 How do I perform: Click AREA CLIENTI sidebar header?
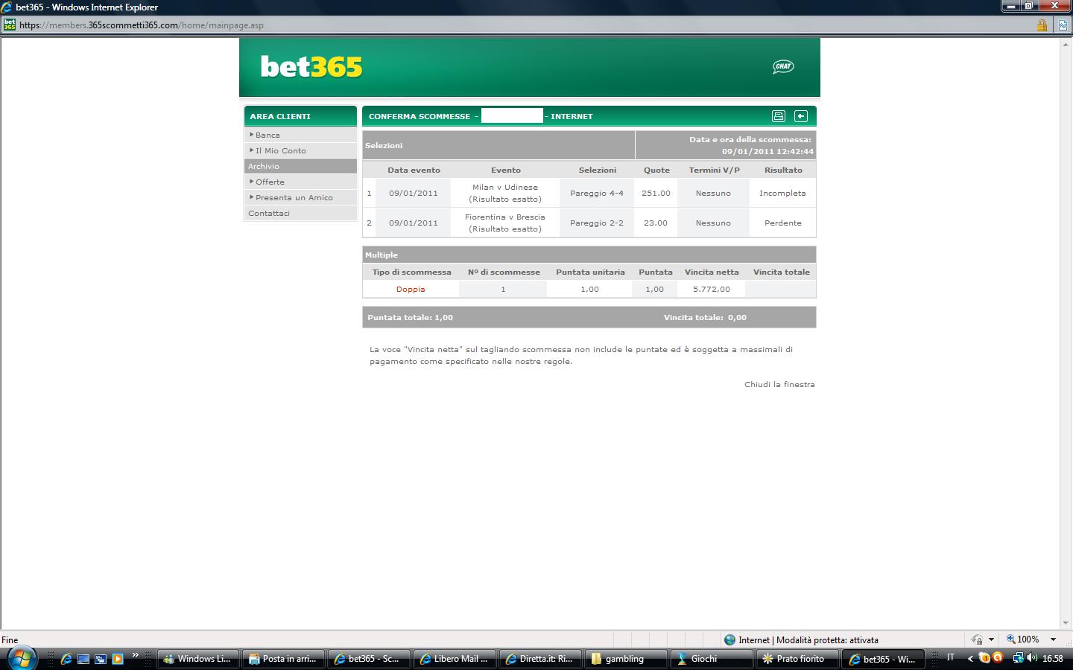[x=300, y=116]
